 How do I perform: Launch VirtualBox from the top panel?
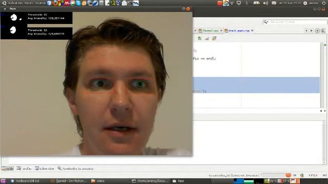[x=118, y=3]
